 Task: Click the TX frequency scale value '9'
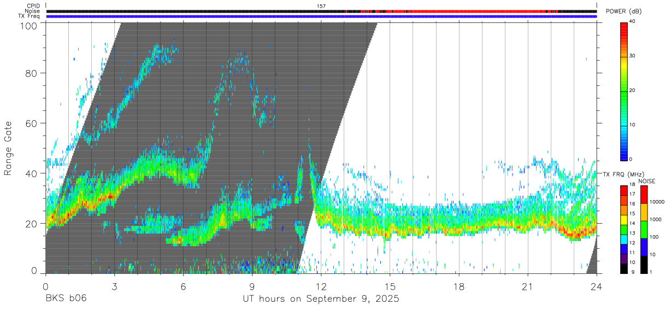coord(633,272)
